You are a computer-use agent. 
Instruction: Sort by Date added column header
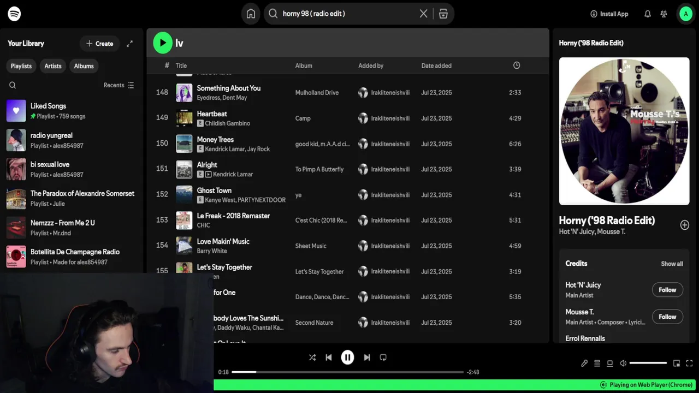tap(436, 65)
